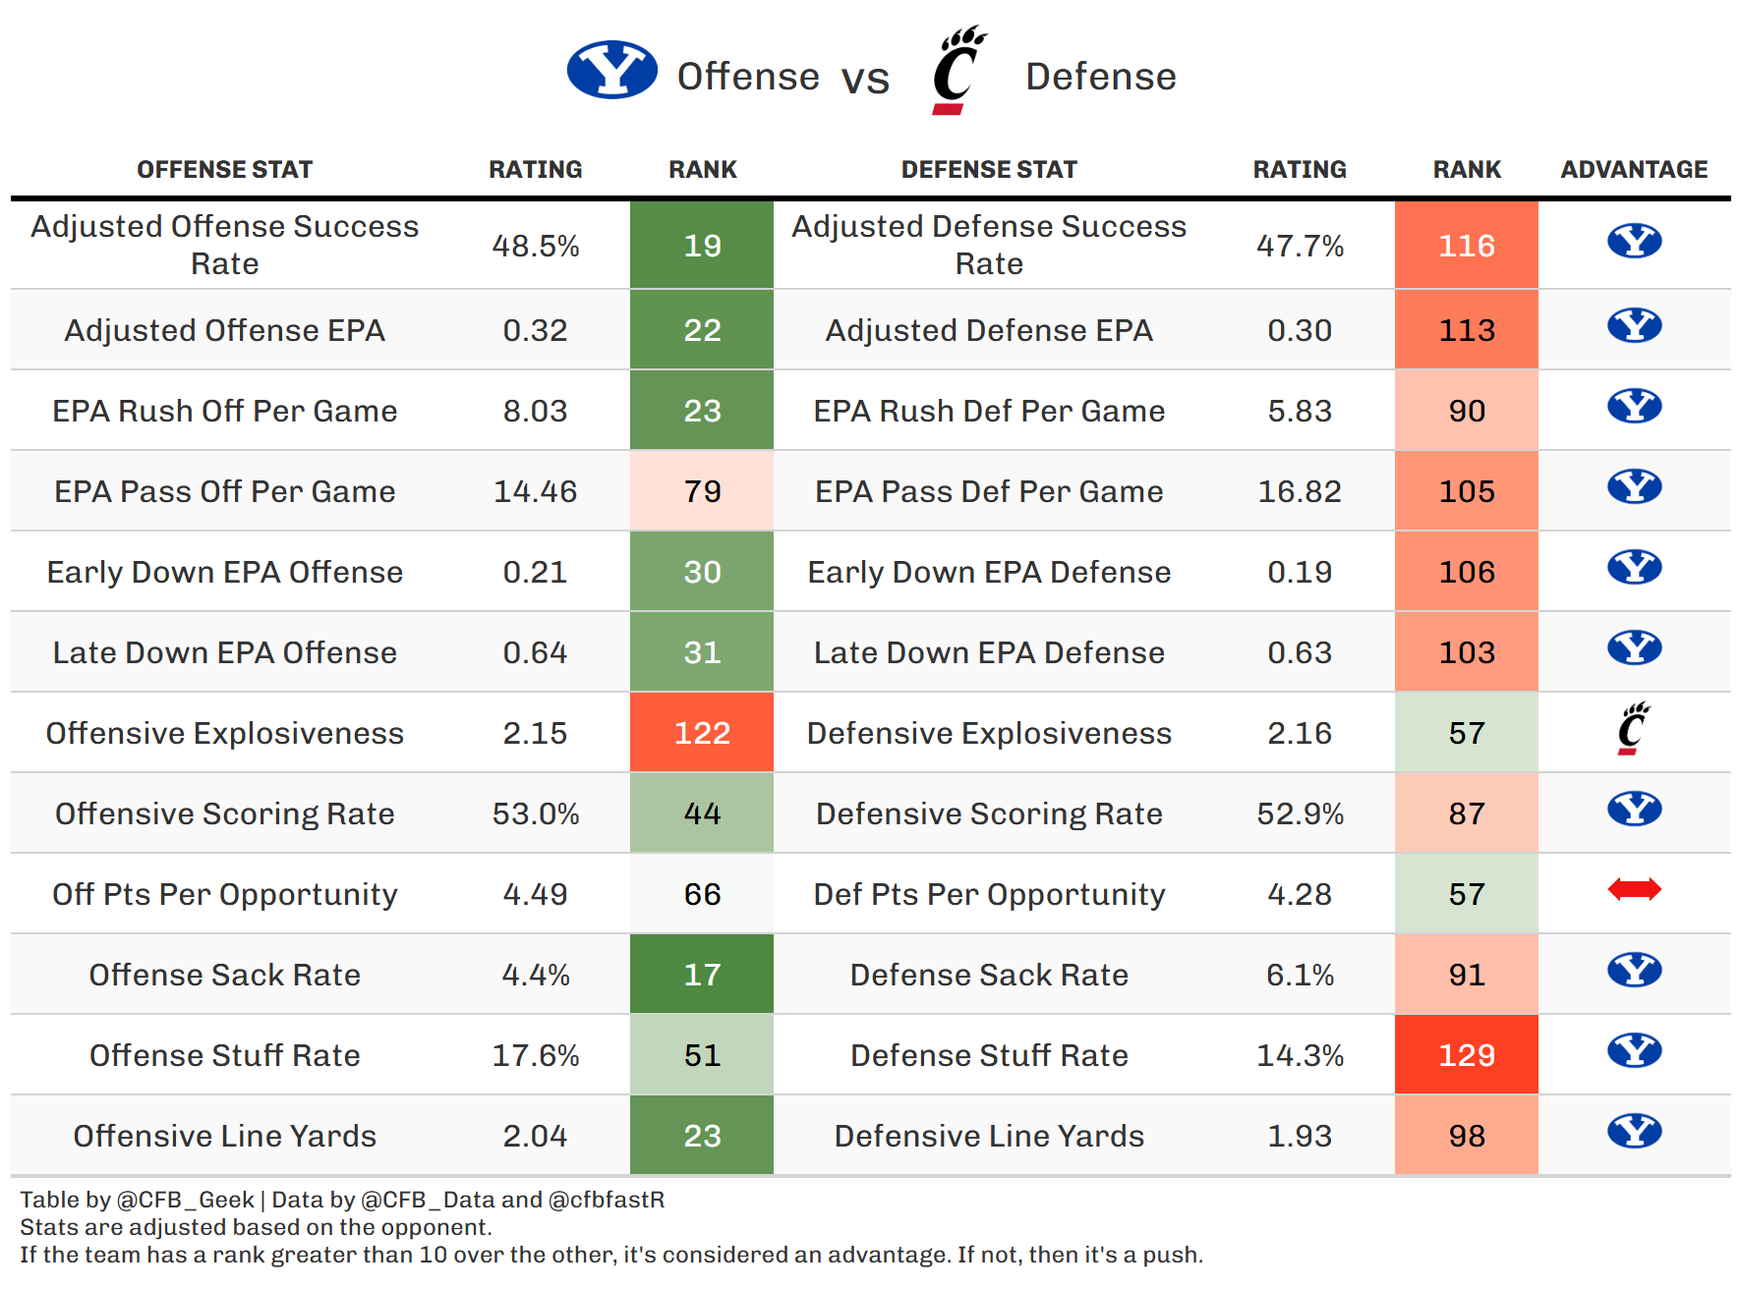The height and width of the screenshot is (1289, 1740).
Task: Click the Cincinnati Bearcats logo in the header
Action: tap(957, 70)
